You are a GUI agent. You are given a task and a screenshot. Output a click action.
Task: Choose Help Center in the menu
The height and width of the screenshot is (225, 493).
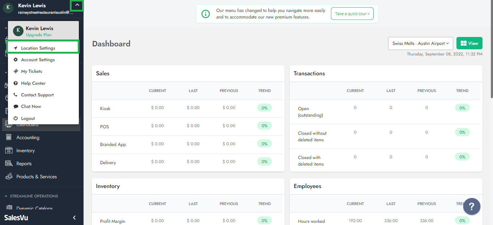click(33, 83)
